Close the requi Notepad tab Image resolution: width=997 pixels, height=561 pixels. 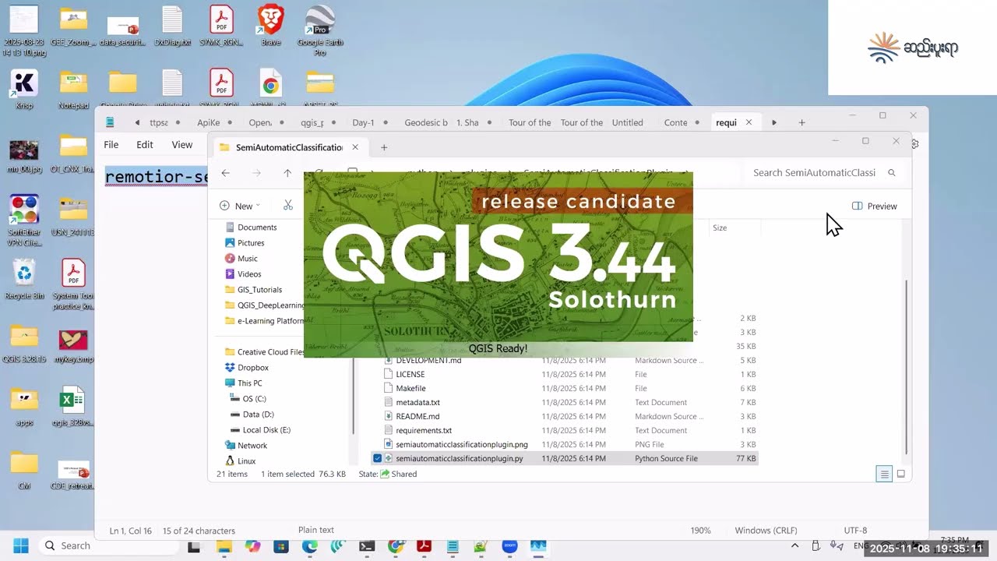point(749,122)
